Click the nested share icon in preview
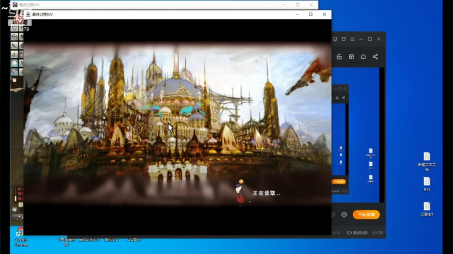The image size is (453, 254). [x=344, y=98]
